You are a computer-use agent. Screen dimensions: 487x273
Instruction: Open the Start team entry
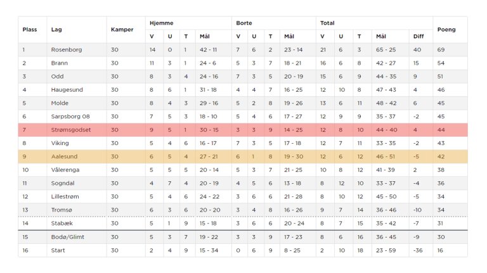[58, 250]
